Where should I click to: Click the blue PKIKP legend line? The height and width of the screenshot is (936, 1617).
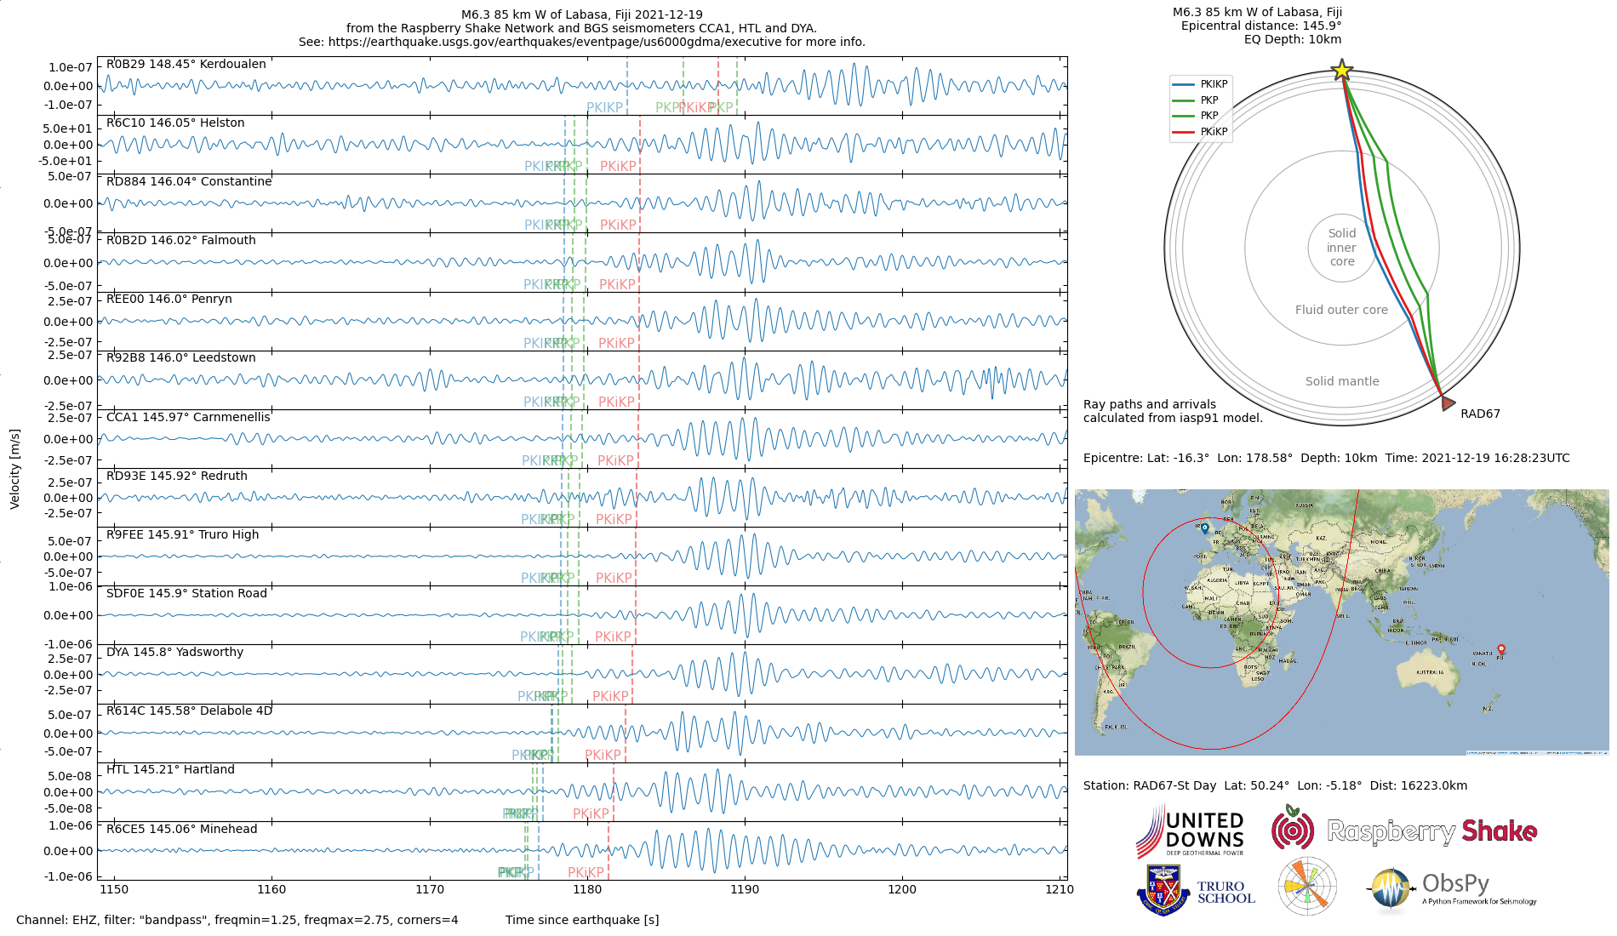pos(1184,84)
